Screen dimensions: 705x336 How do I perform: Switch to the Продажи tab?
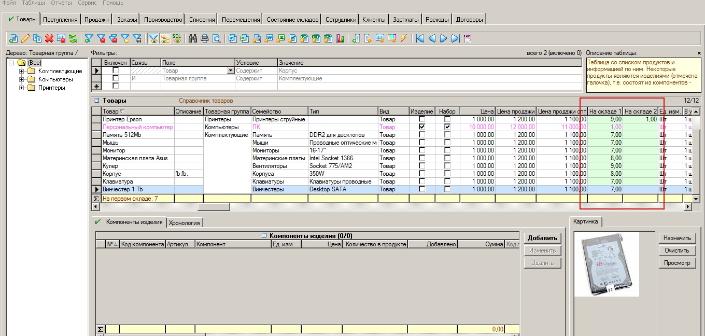96,20
